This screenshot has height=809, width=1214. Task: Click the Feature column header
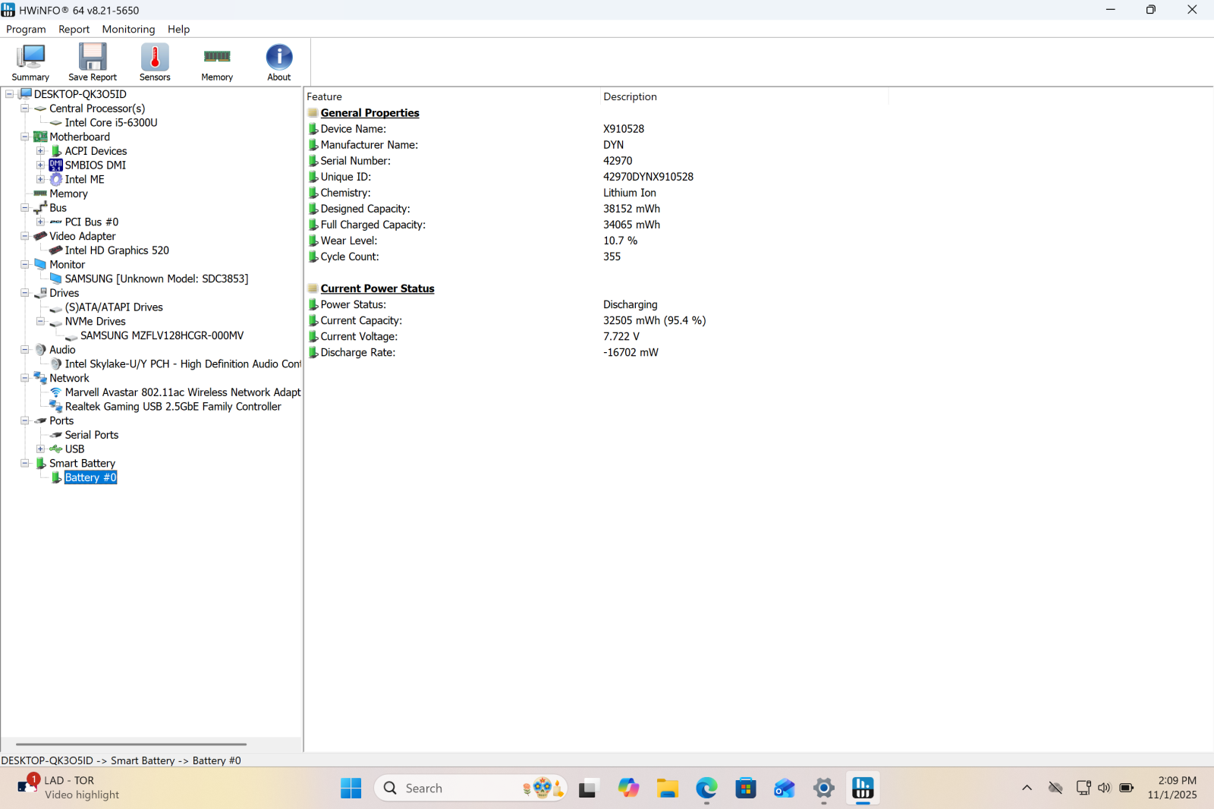[324, 96]
